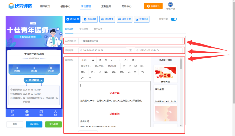
Task: Open 模板中心 in top navigation
Action: [x=65, y=6]
